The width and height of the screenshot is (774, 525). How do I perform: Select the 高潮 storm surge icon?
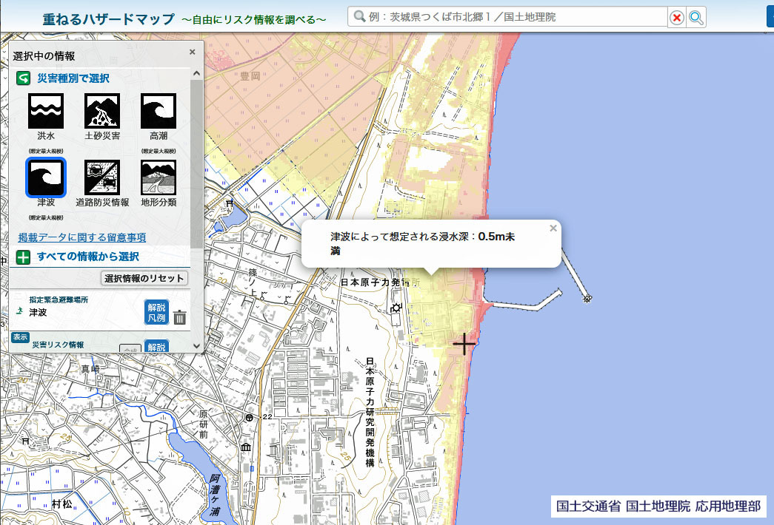pos(158,112)
